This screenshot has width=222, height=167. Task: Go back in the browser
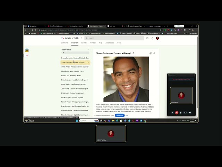coord(26,30)
